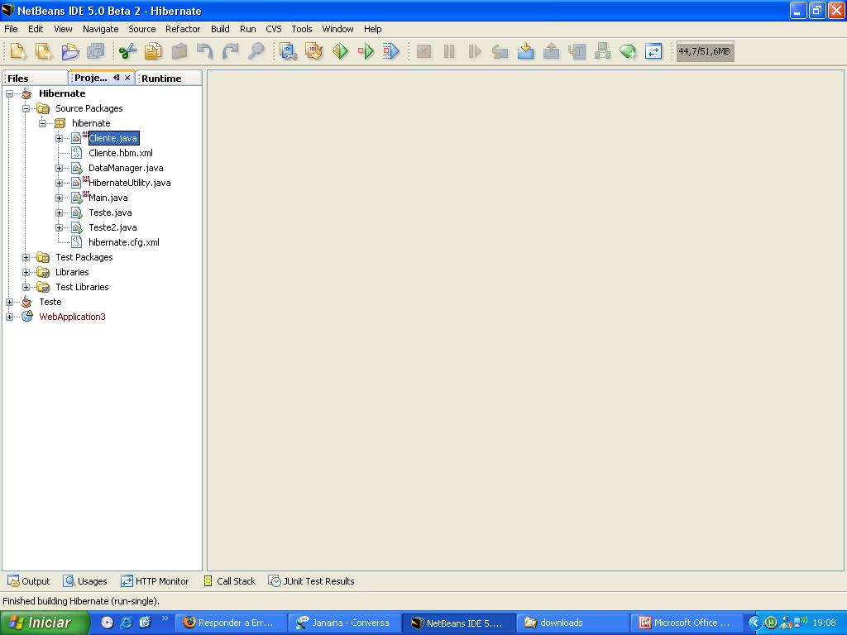Expand the DataManager.java node
847x635 pixels.
tap(60, 168)
